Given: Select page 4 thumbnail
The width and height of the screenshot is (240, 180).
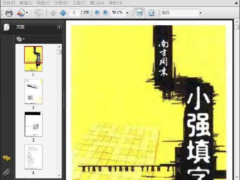Looking at the screenshot, I should (x=33, y=157).
